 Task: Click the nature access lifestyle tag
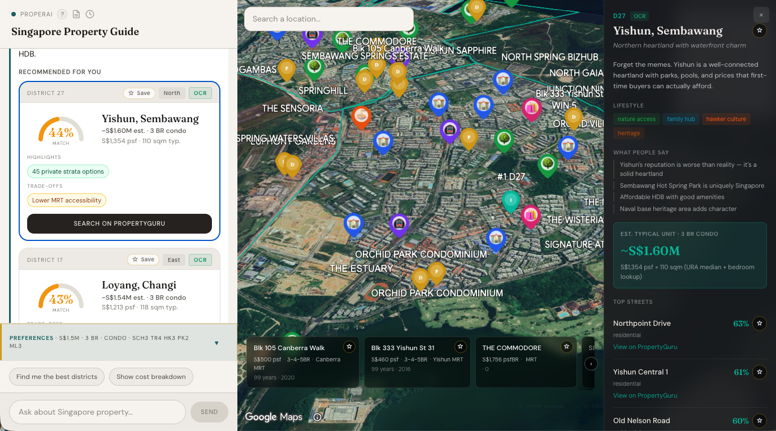pos(636,119)
